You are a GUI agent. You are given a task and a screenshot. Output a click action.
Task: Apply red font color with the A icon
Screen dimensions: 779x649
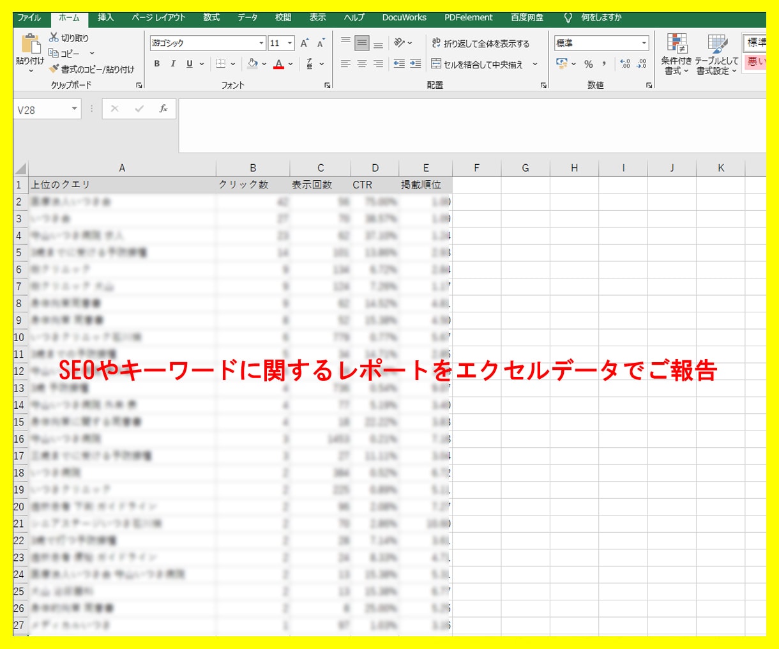278,64
